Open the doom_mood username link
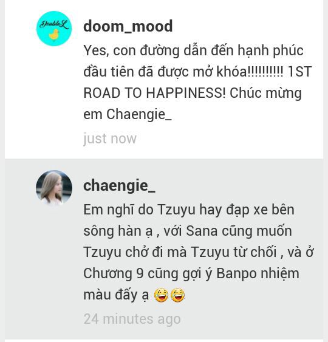This screenshot has width=328, height=342. coord(128,26)
